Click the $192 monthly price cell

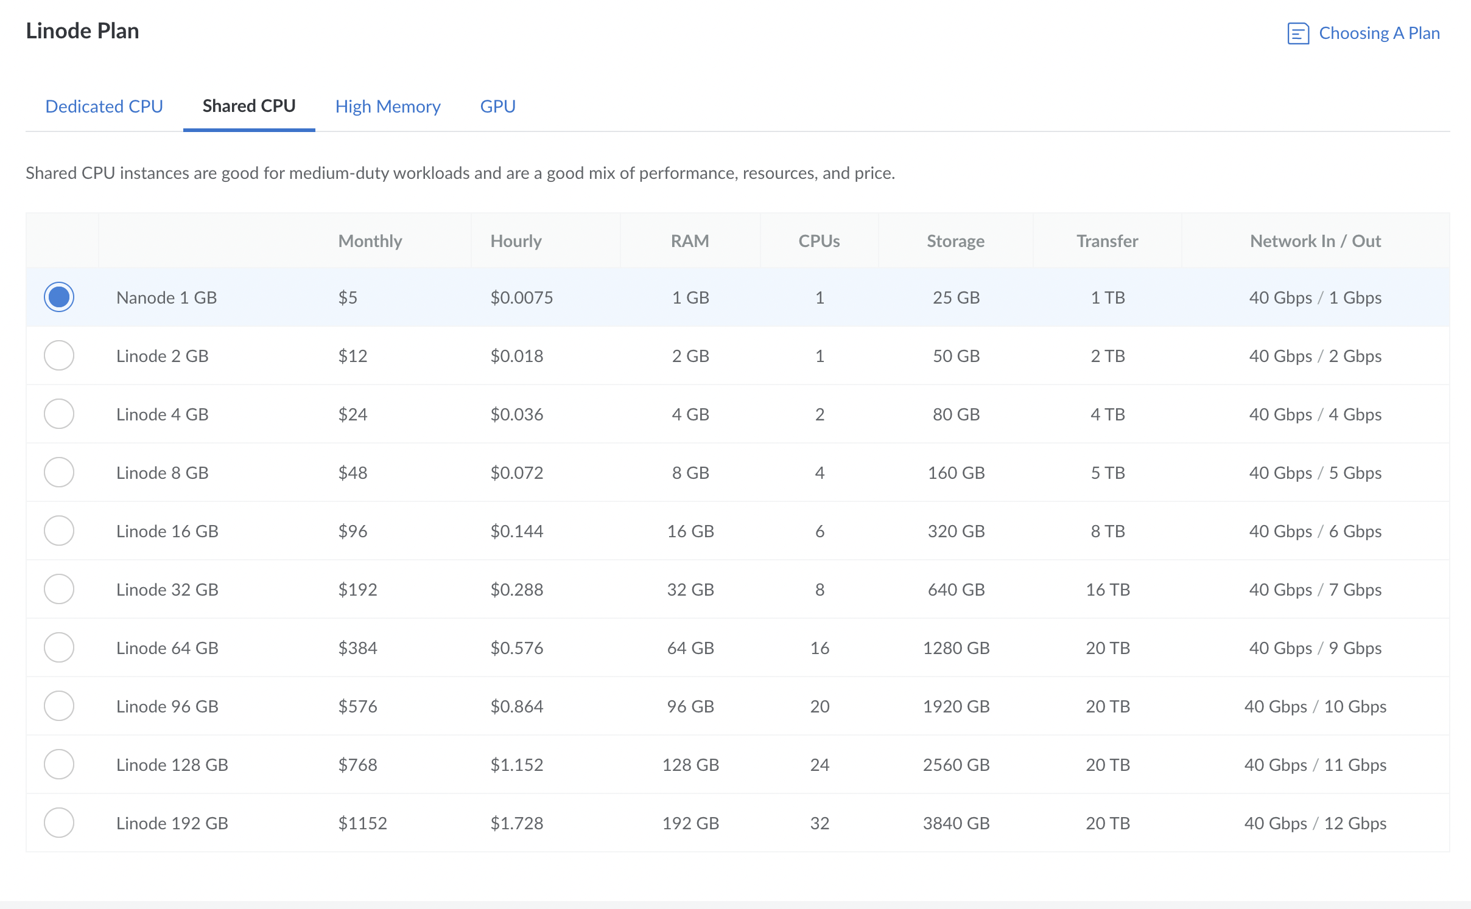click(357, 590)
